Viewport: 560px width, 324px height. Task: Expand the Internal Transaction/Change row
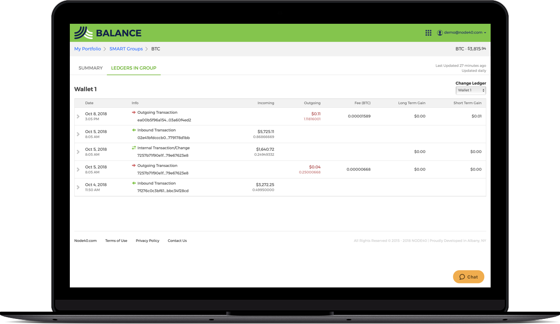coord(79,152)
